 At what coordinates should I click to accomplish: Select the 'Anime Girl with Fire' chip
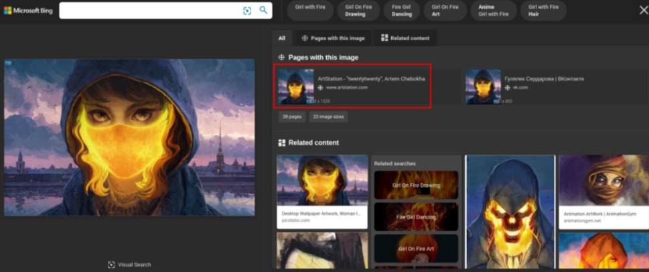pos(494,10)
